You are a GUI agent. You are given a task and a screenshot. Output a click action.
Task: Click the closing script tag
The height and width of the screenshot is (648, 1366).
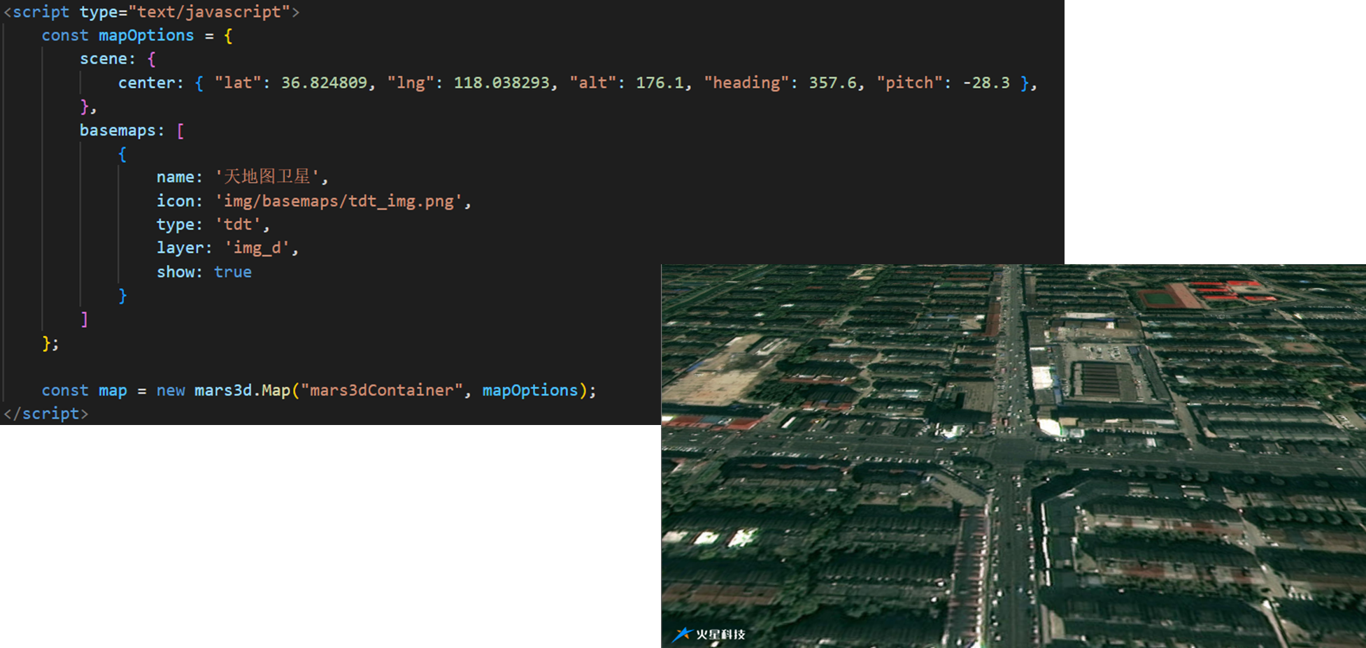pyautogui.click(x=46, y=414)
